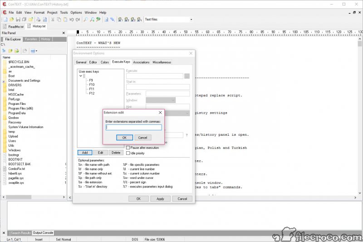This screenshot has height=242, width=363.
Task: Click the Replace toolbar icon
Action: (98, 20)
